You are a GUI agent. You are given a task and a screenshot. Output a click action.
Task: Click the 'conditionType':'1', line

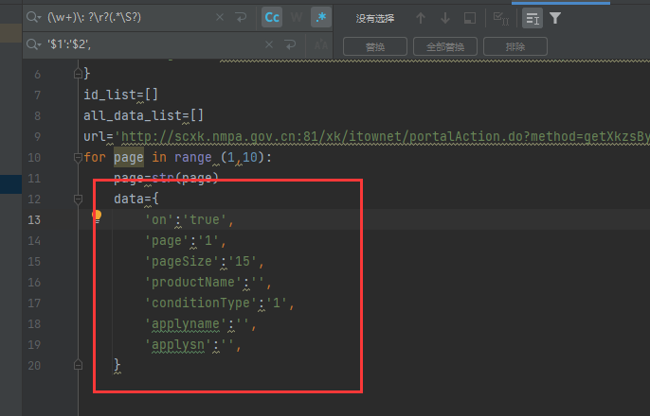tap(219, 303)
